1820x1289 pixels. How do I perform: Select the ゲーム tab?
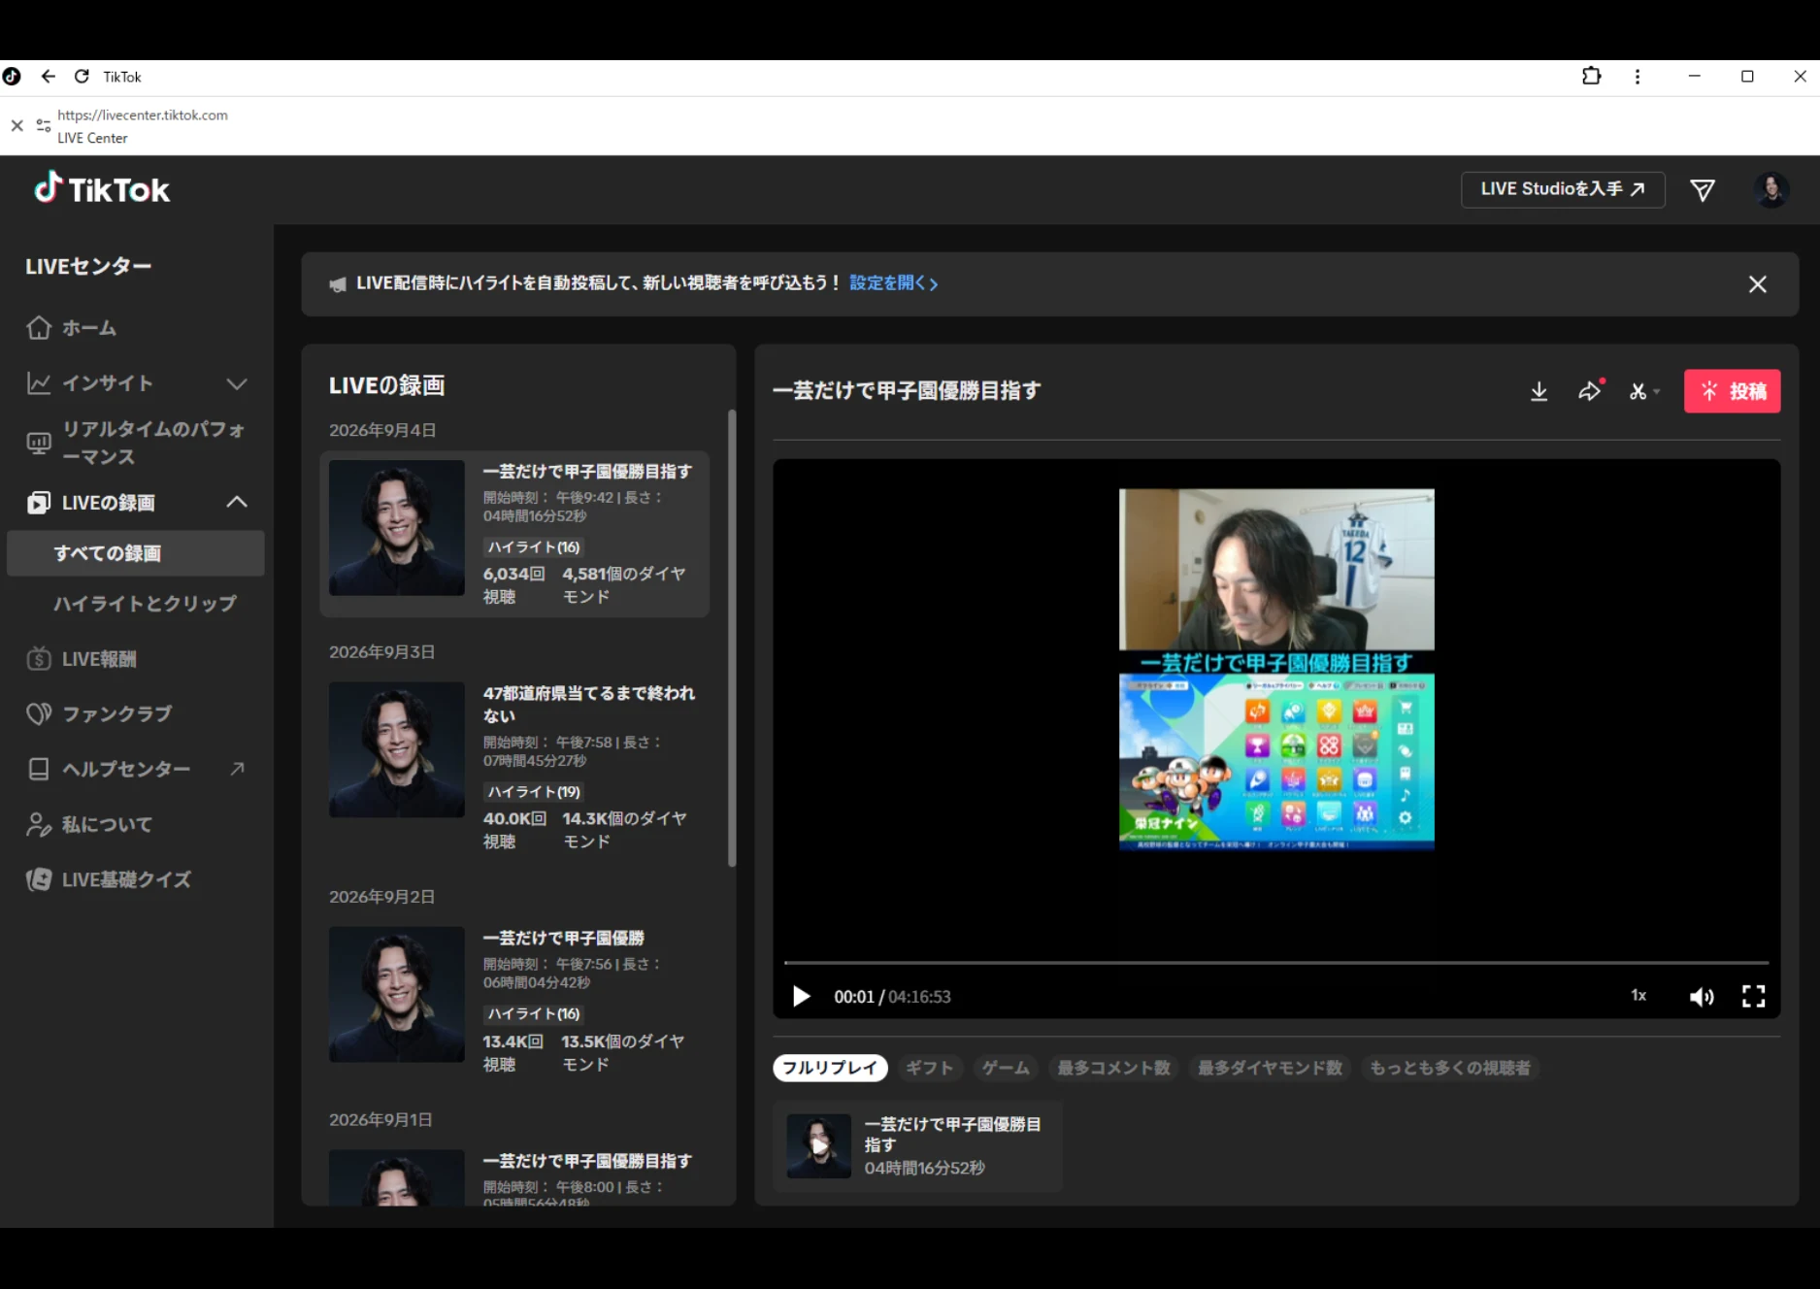(1005, 1068)
